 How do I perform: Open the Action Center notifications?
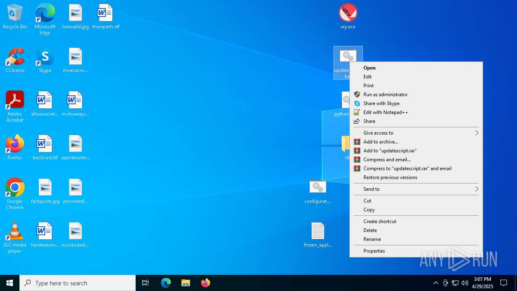tap(504, 283)
